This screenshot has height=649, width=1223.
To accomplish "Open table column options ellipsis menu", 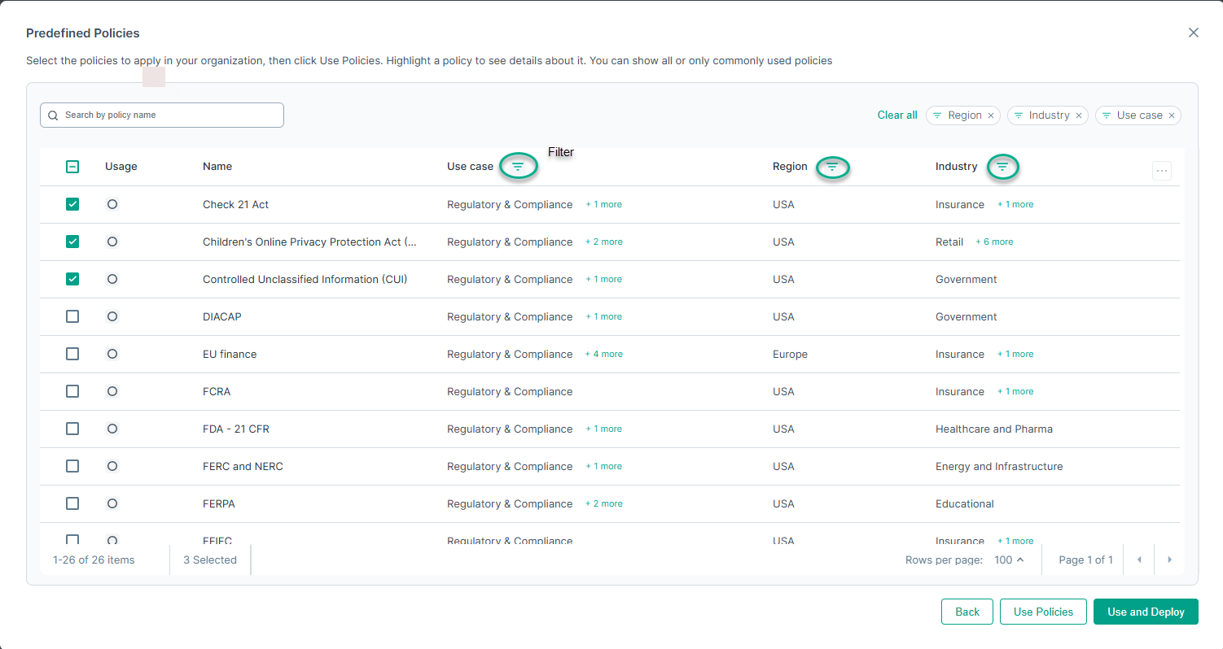I will [x=1162, y=171].
